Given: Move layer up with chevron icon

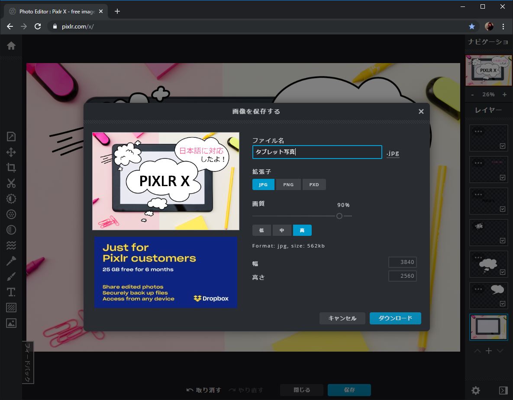Looking at the screenshot, I should coord(478,351).
